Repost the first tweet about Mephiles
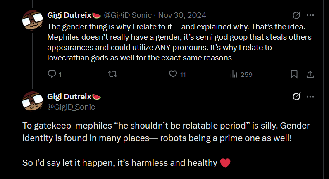The width and height of the screenshot is (329, 179). [x=112, y=74]
